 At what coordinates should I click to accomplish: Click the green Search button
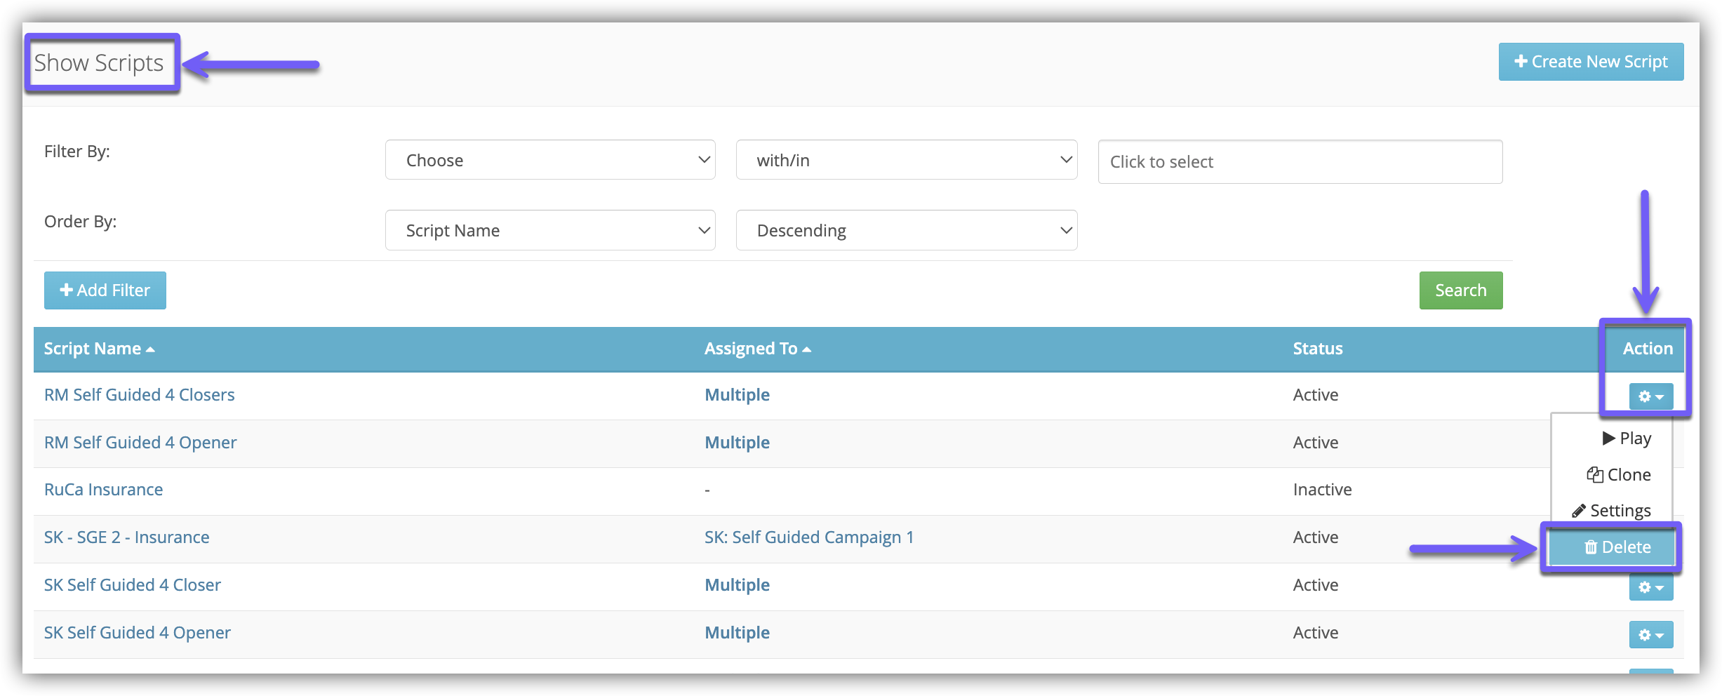click(x=1460, y=290)
